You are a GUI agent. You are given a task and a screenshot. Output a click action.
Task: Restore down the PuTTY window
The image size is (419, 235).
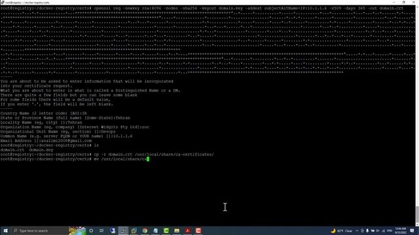pos(404,2)
